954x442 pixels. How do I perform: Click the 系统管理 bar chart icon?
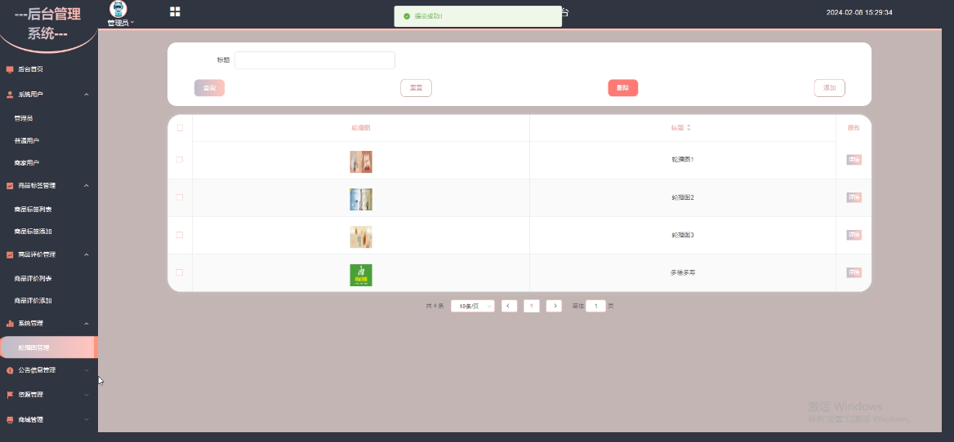10,324
